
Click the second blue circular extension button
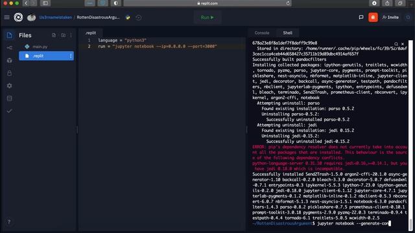tap(103, 3)
